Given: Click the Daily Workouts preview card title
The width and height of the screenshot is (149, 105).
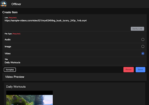Looking at the screenshot, I should pyautogui.click(x=16, y=87).
